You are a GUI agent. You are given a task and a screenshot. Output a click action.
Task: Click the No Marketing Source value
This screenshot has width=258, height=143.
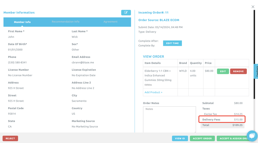point(85,126)
